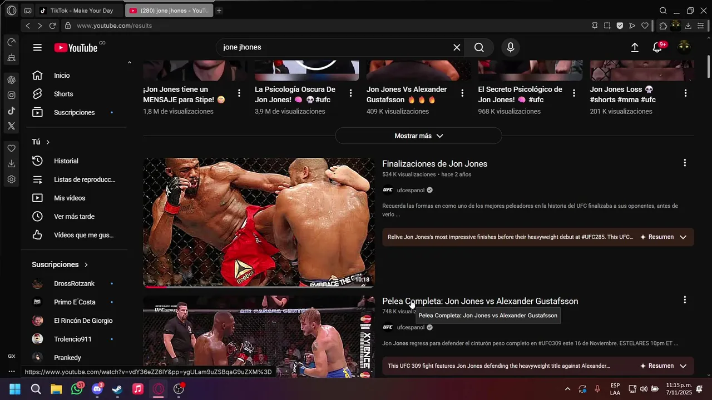Open Windows Start menu
Screen dimensions: 712x400
click(x=15, y=389)
